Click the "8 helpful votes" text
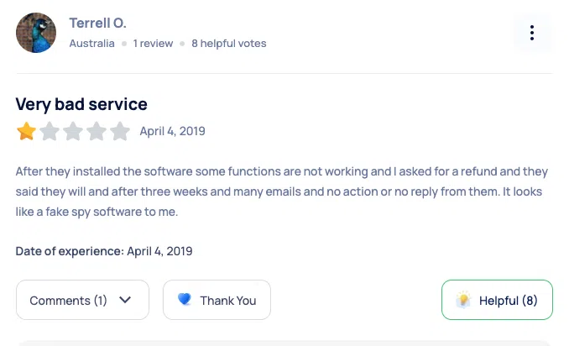The height and width of the screenshot is (346, 569). [228, 44]
